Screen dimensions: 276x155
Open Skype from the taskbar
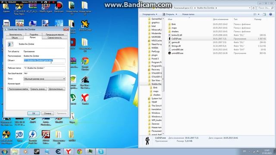(100, 152)
